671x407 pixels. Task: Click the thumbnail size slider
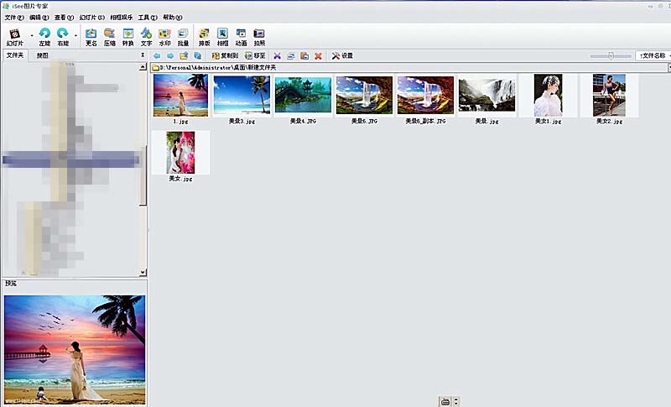[x=611, y=56]
